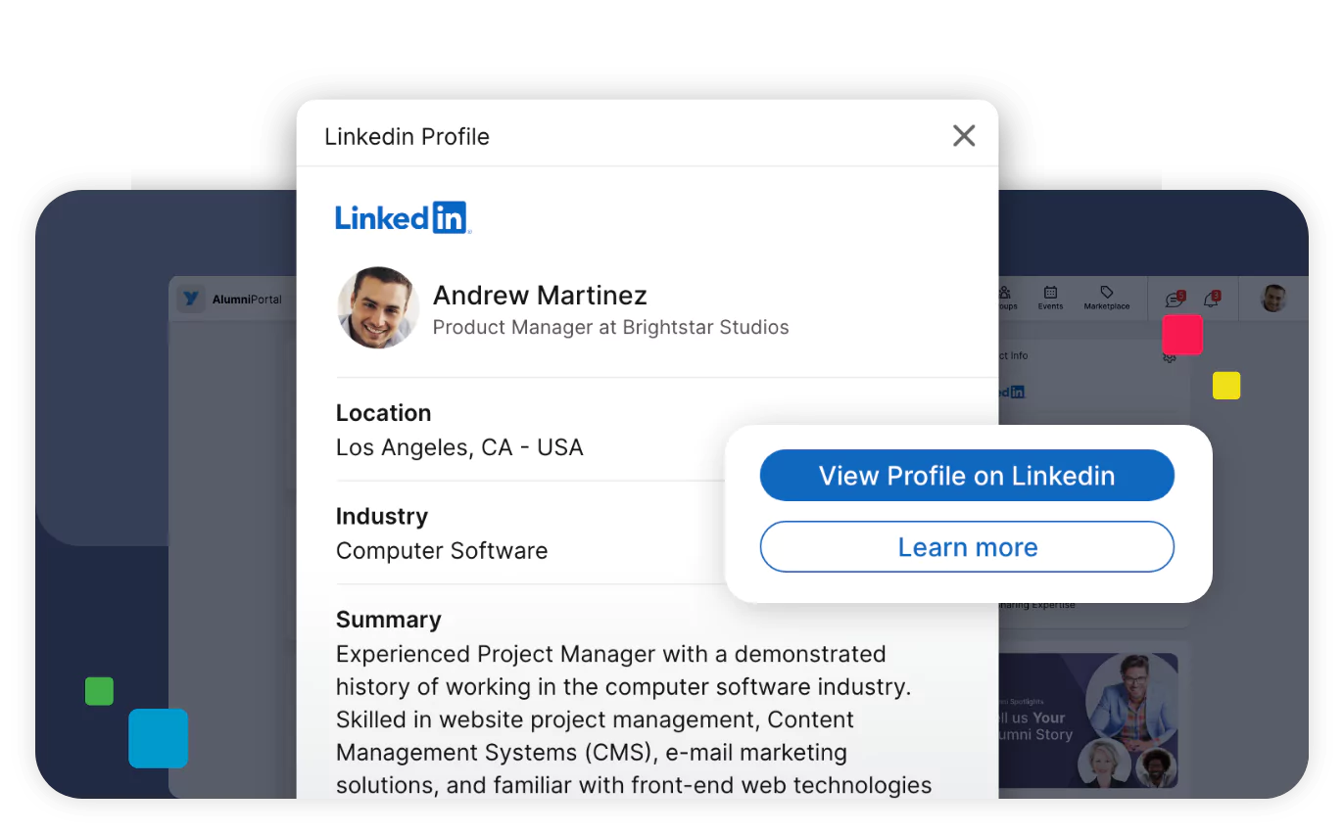Open the Groups icon in navigation bar
The height and width of the screenshot is (834, 1344).
click(x=1004, y=292)
